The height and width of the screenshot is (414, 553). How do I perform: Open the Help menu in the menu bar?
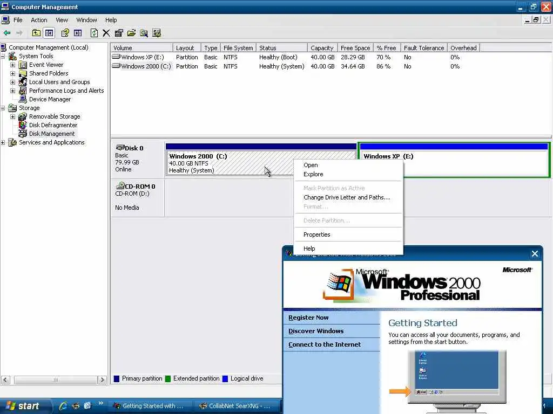(x=111, y=20)
